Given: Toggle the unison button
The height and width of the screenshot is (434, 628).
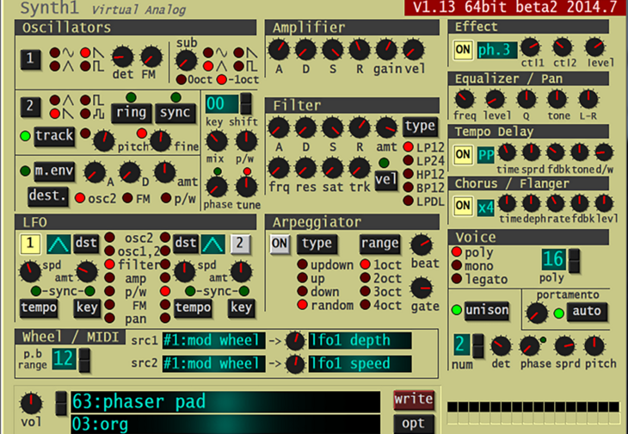Looking at the screenshot, I should 486,311.
